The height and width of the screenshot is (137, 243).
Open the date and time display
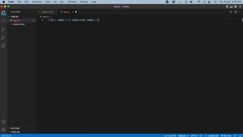pyautogui.click(x=230, y=2)
